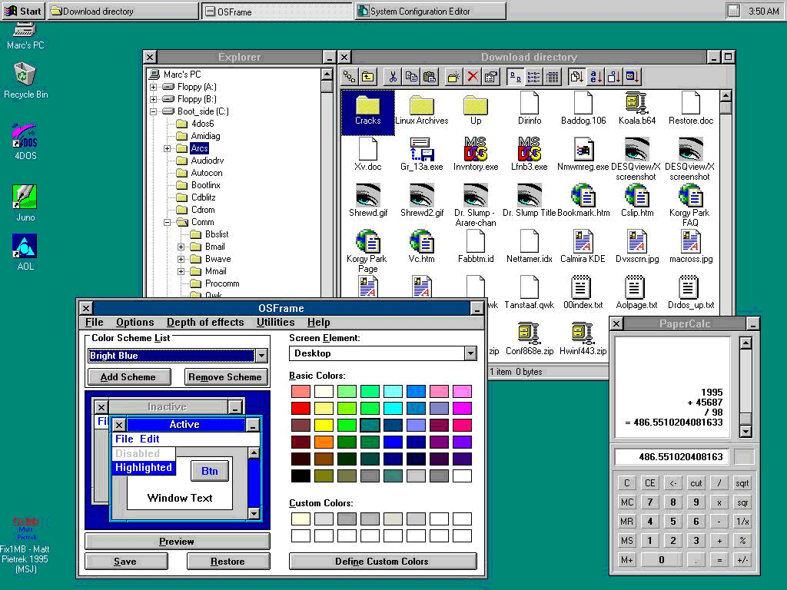Image resolution: width=787 pixels, height=590 pixels.
Task: Bring System Configuration Editor forward from taskbar
Action: pos(428,11)
